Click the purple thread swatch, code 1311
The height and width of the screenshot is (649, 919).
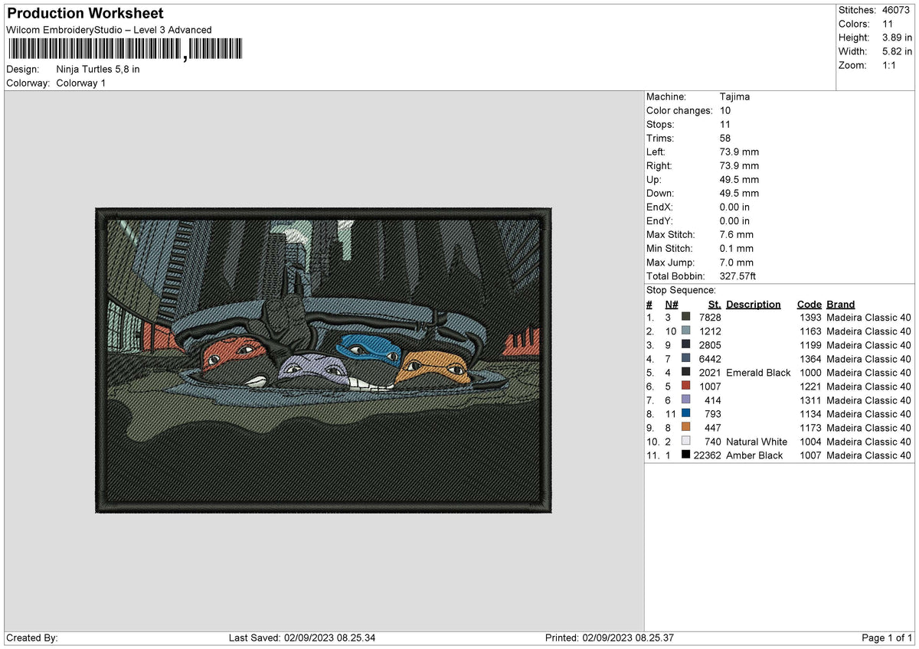(685, 400)
